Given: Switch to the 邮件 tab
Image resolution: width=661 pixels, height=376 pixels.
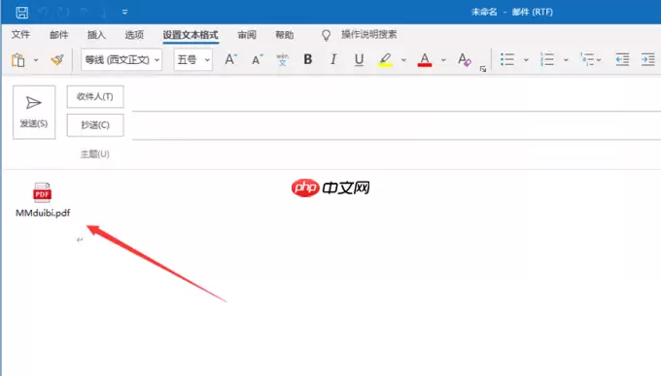Looking at the screenshot, I should tap(59, 35).
